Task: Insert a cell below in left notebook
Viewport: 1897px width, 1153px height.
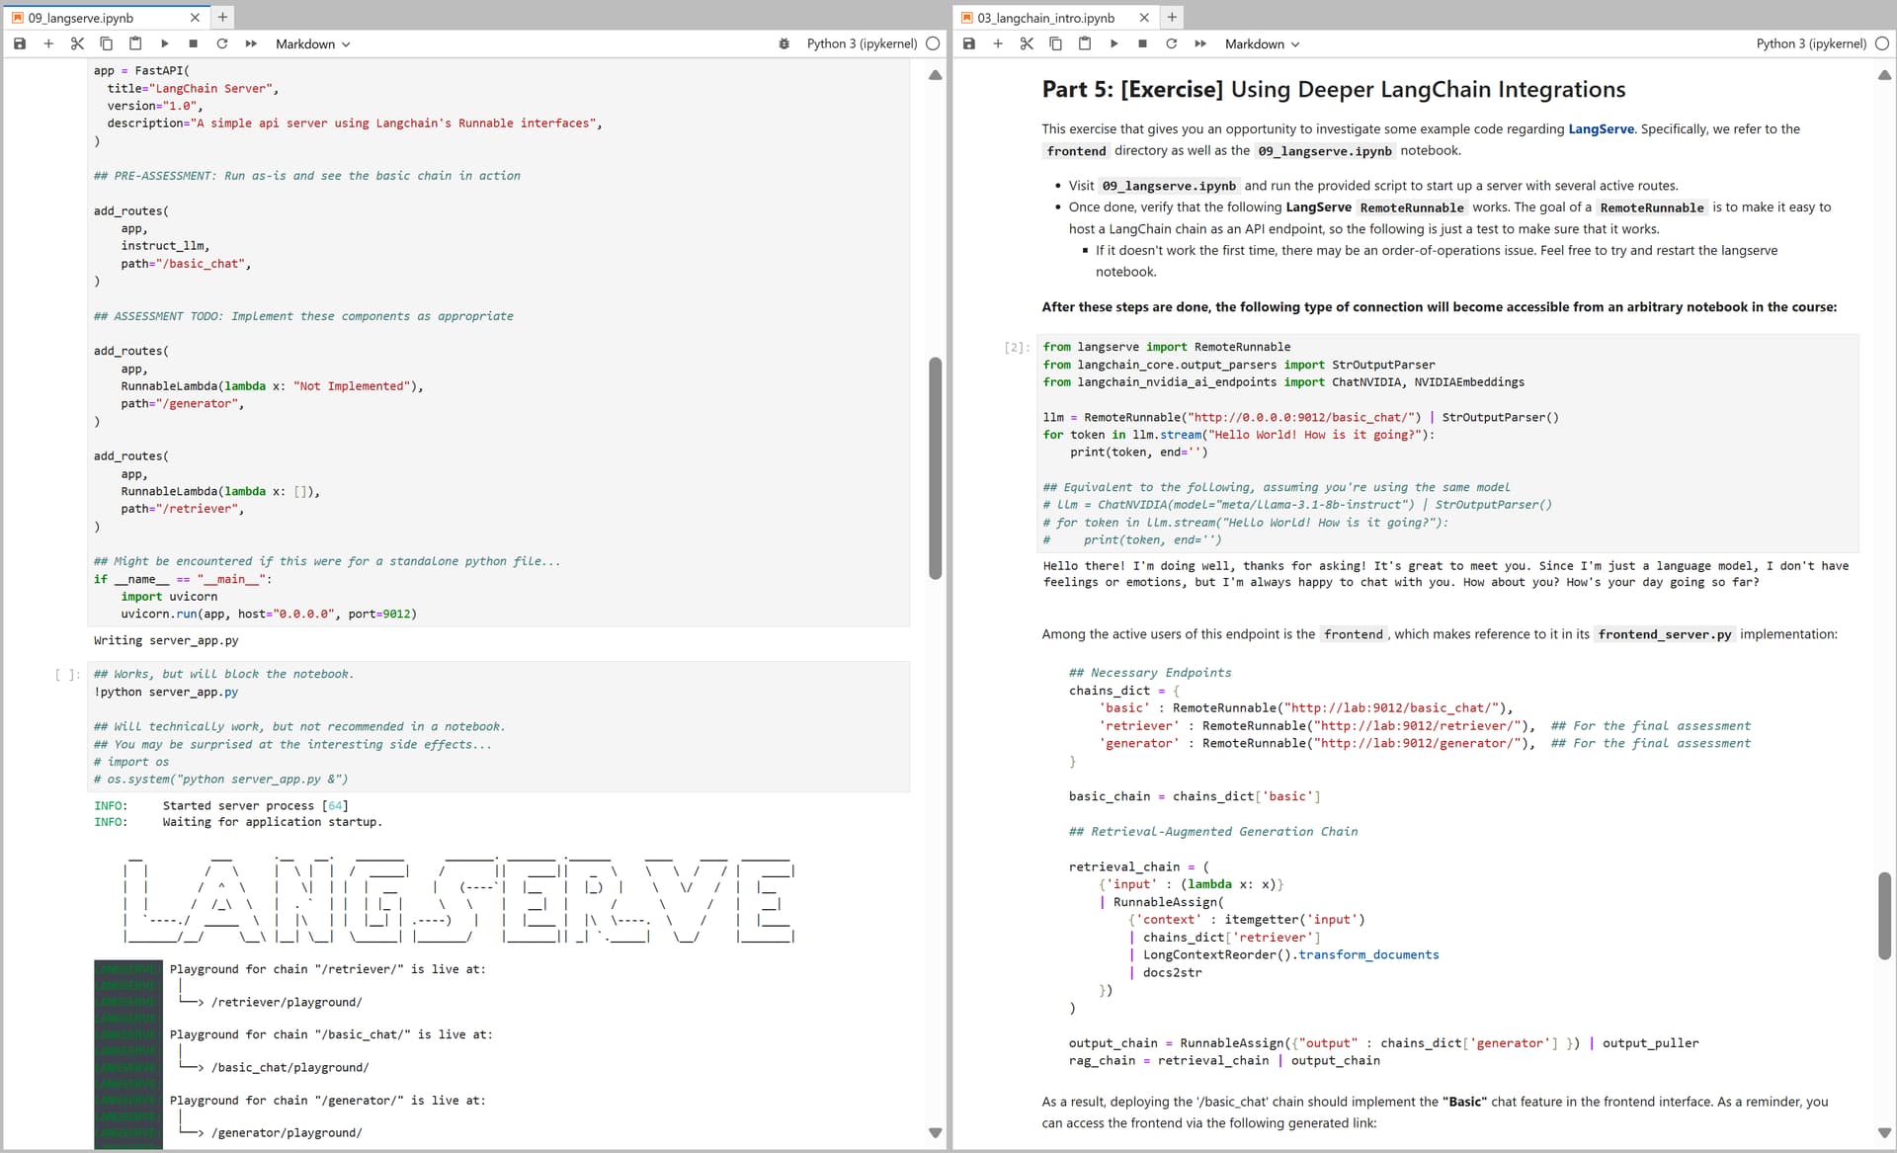Action: pos(48,43)
